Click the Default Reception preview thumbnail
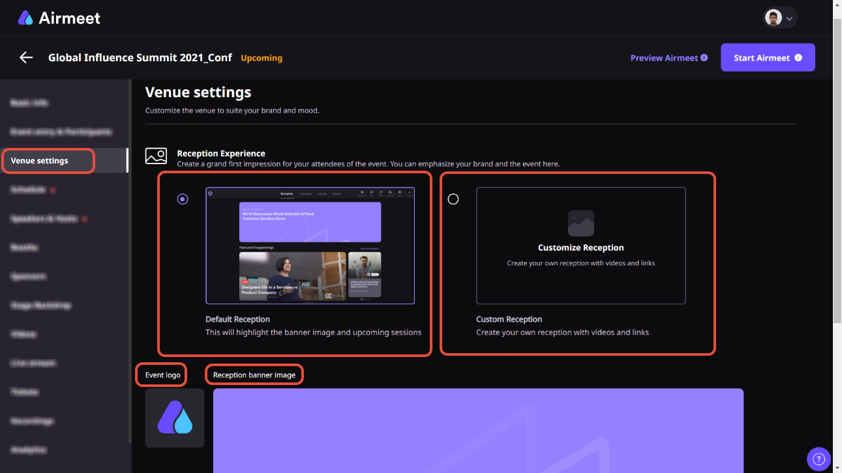842x473 pixels. coord(310,246)
